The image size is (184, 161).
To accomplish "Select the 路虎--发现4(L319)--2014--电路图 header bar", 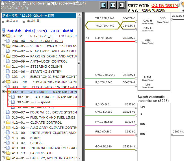I will (x=39, y=16).
